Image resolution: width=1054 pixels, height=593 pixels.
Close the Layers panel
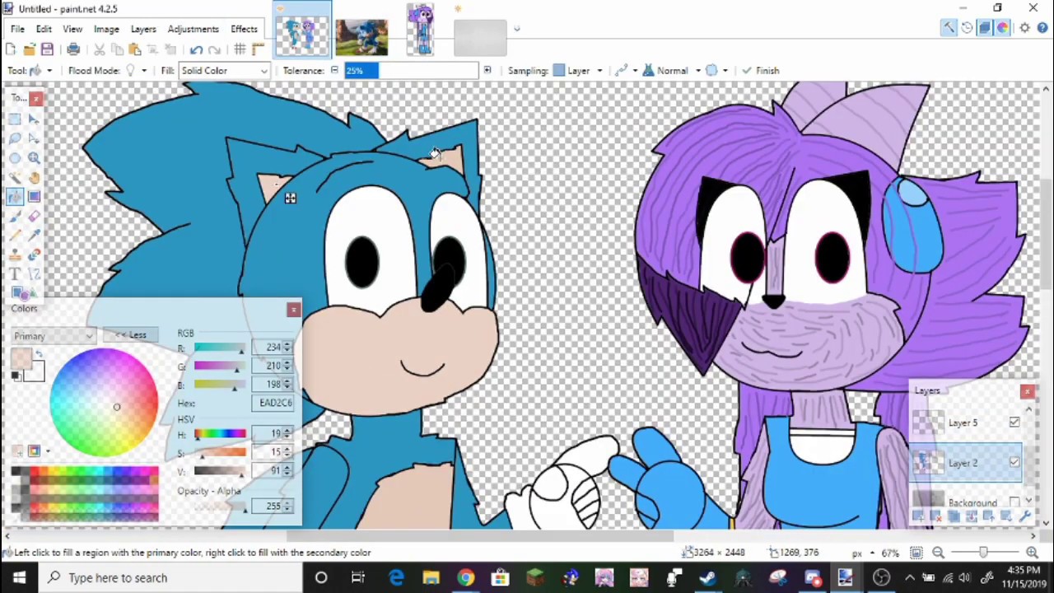1027,391
